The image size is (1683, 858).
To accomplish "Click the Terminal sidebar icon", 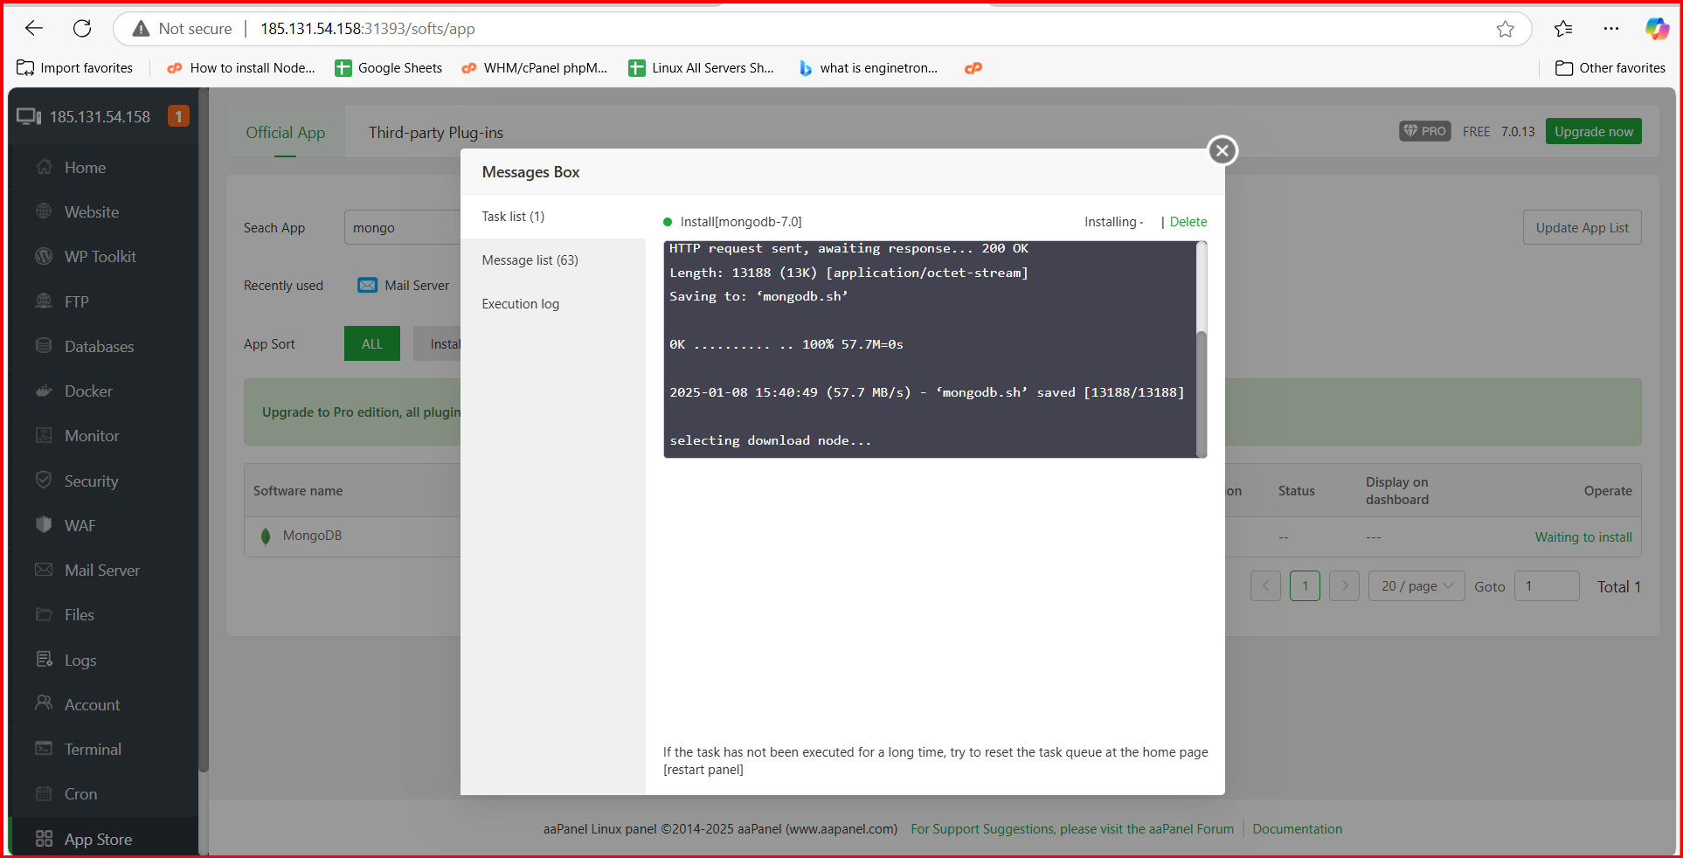I will click(x=44, y=748).
